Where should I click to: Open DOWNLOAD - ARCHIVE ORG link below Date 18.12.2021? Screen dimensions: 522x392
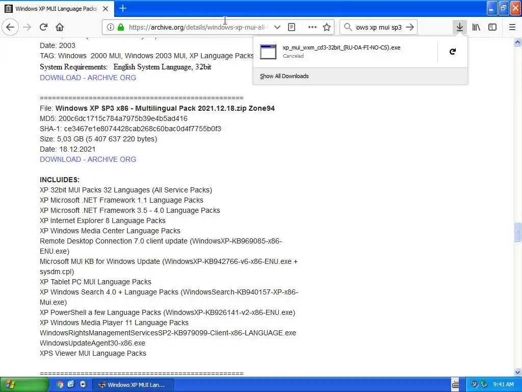(88, 159)
